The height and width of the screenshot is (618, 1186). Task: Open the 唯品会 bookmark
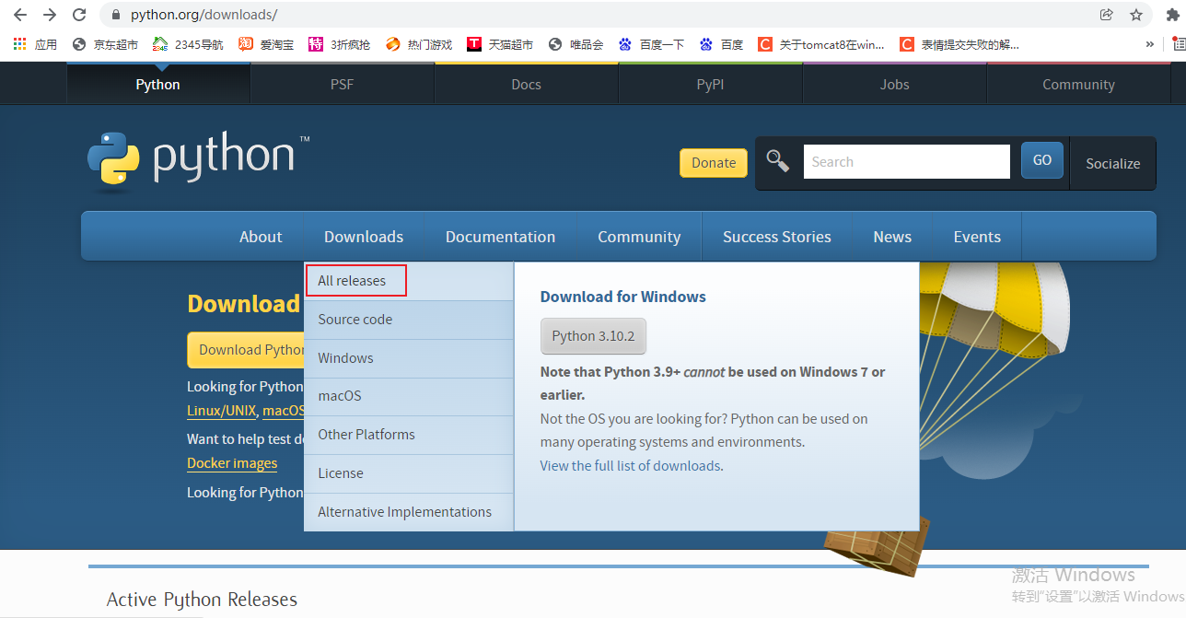[x=576, y=44]
